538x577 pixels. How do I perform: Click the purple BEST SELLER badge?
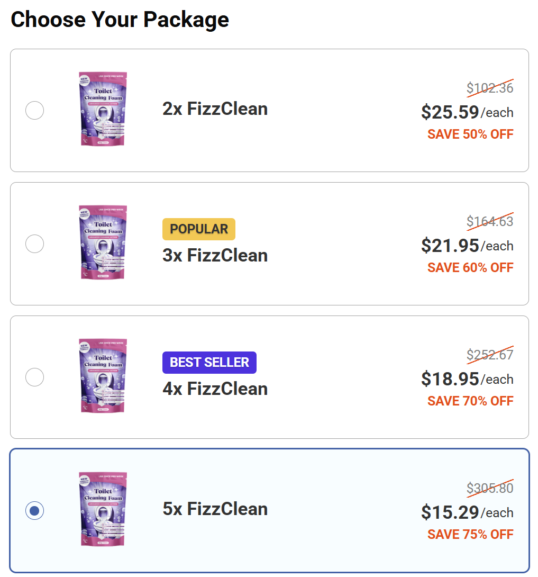pos(209,362)
